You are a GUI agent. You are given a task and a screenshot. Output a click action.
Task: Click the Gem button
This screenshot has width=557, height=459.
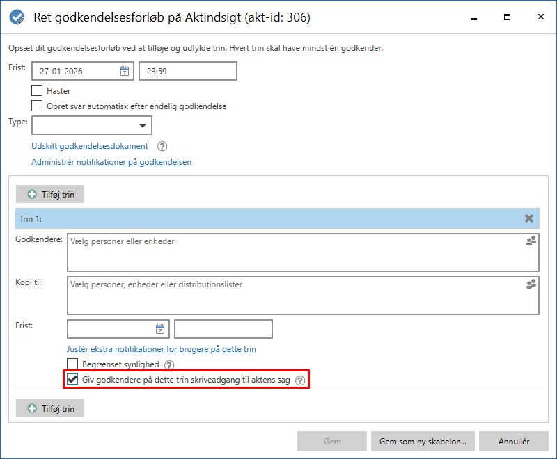pyautogui.click(x=332, y=441)
